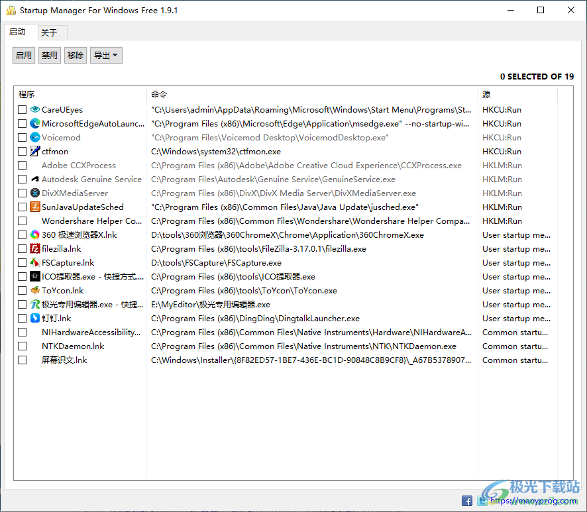Select the Adobe CCXProcess checkbox
Screen dimensions: 587x512
(23, 165)
